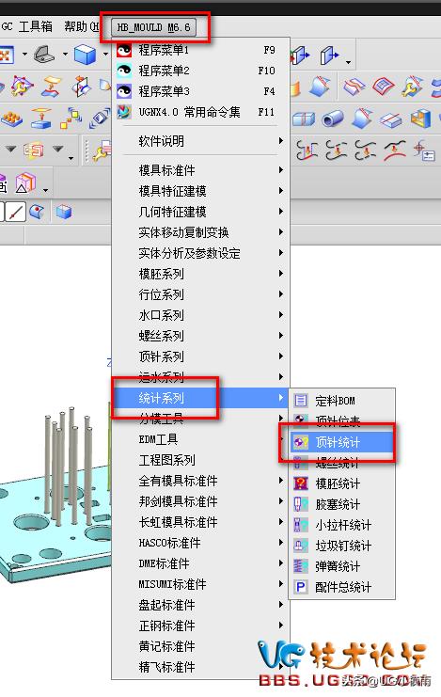Click the orange hole-pattern block icon

coord(11,119)
